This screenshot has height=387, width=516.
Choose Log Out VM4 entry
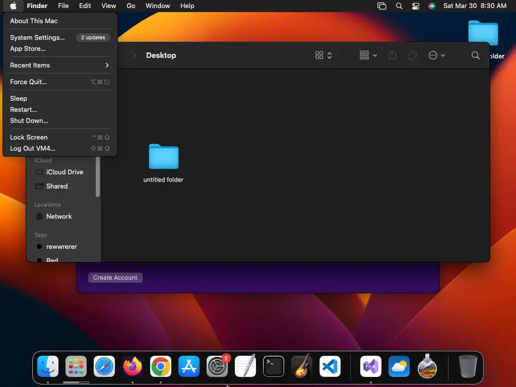60,149
